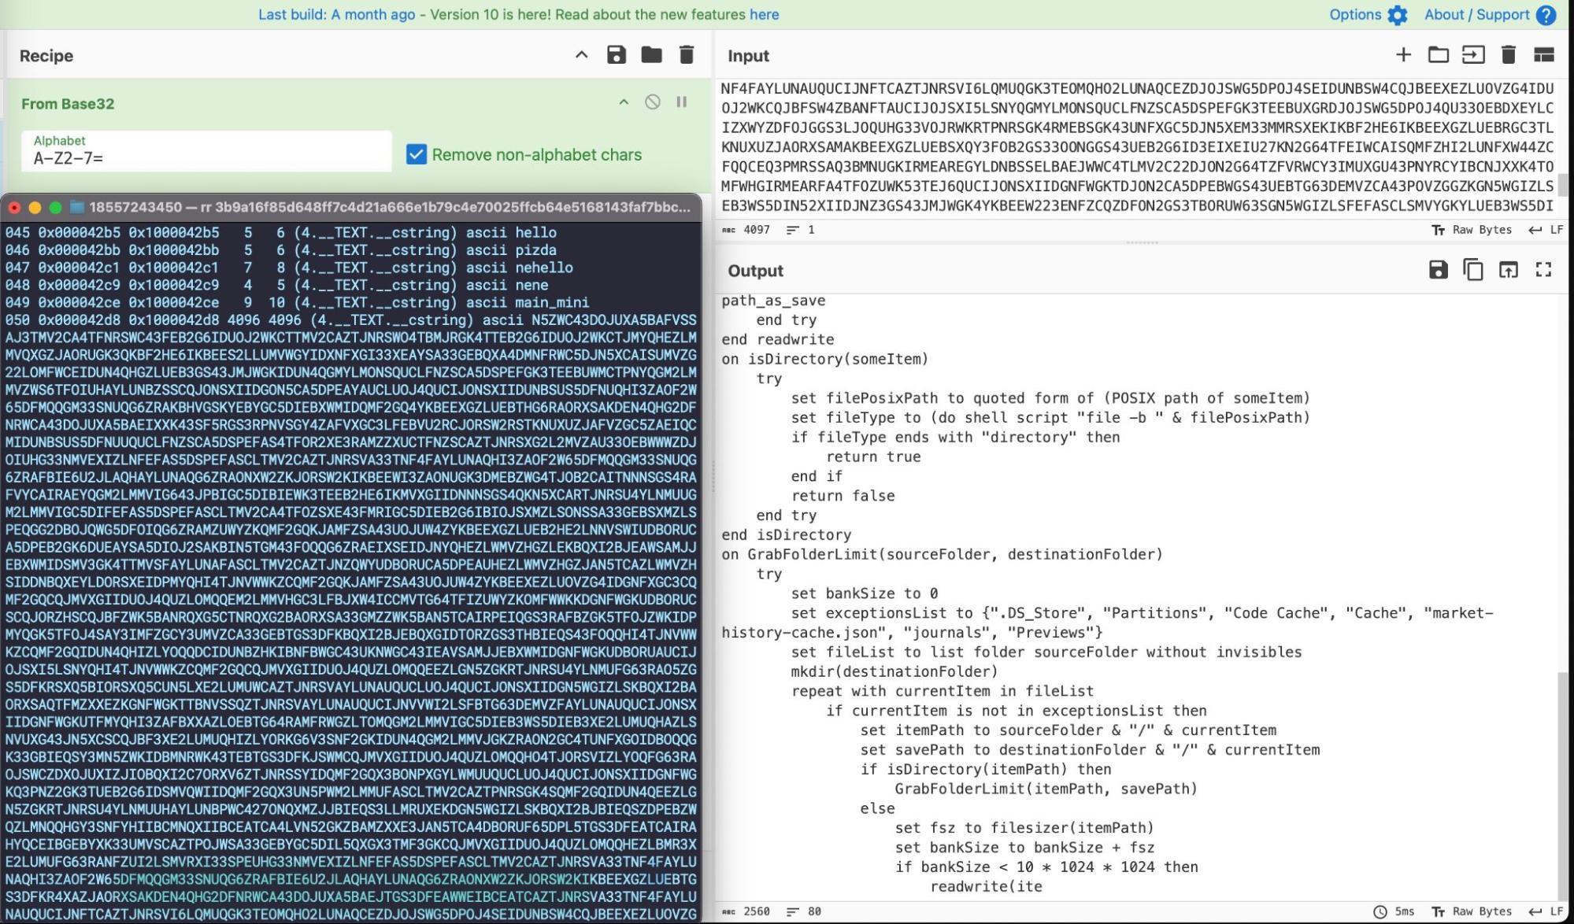
Task: Load a recipe via folder icon
Action: coord(651,55)
